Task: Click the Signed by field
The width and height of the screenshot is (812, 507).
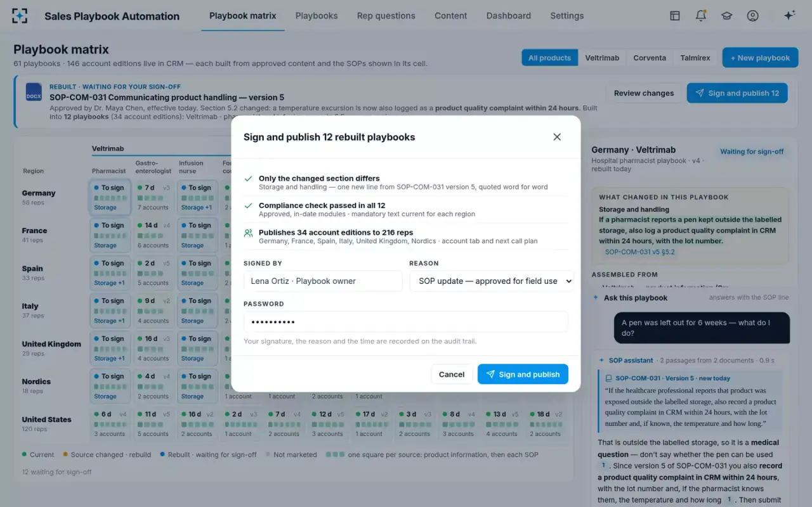Action: [x=323, y=281]
